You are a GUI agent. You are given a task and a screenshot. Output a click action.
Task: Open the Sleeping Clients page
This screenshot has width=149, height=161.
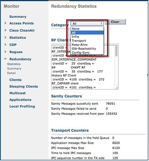24,87
